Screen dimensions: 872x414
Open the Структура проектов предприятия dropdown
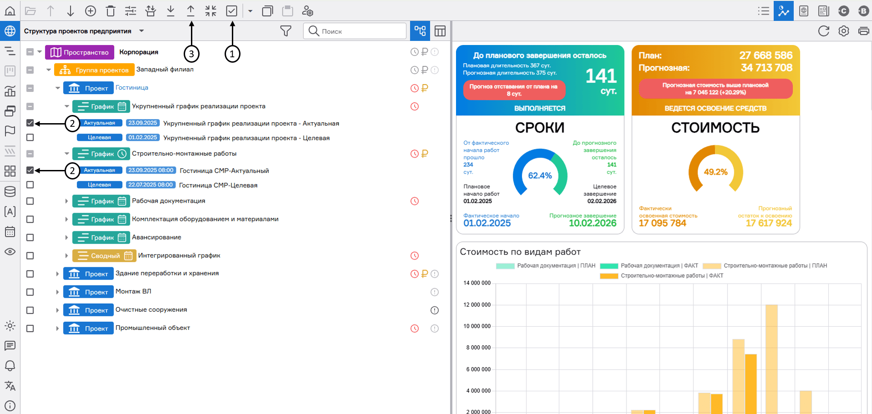pos(141,31)
